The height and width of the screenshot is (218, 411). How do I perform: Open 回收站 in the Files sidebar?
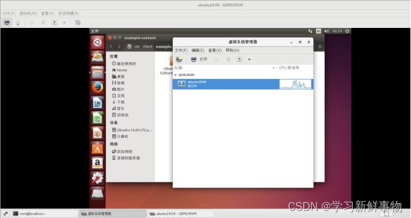(x=121, y=115)
